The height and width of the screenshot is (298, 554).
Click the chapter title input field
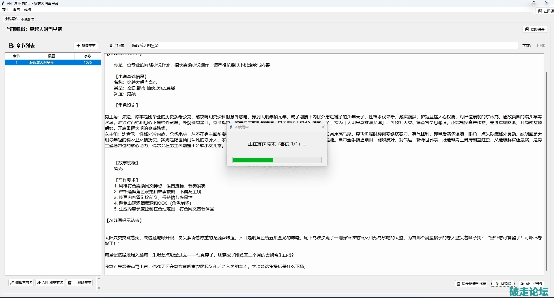(325, 45)
